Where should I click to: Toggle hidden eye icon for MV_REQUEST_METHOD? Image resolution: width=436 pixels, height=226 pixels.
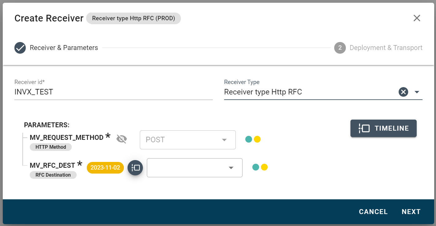click(x=122, y=139)
